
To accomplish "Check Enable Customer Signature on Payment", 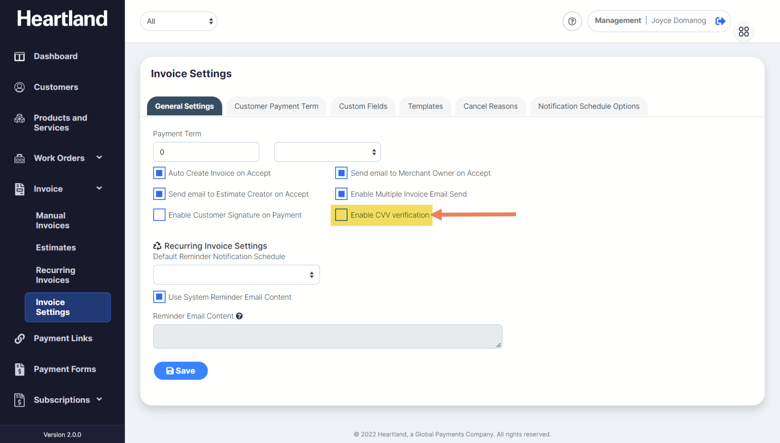I will pyautogui.click(x=159, y=215).
